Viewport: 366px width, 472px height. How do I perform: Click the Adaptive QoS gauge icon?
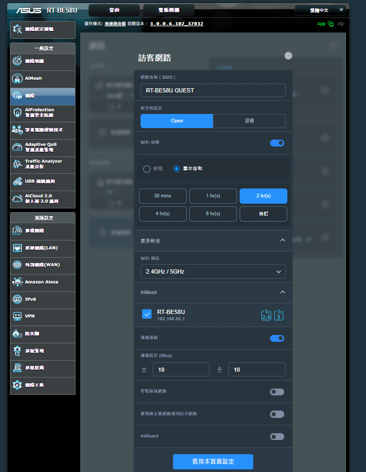point(17,147)
